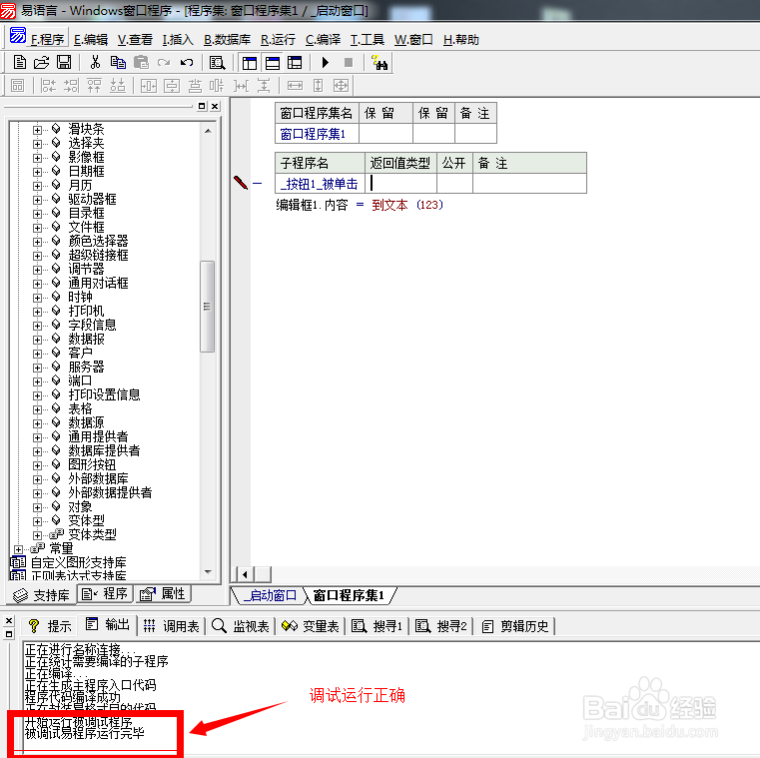Open the 变量表 tab
This screenshot has width=760, height=758.
pos(311,626)
